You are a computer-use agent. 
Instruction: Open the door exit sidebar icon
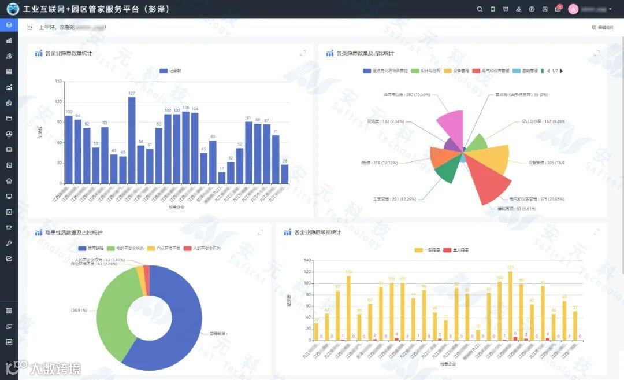coord(9,212)
